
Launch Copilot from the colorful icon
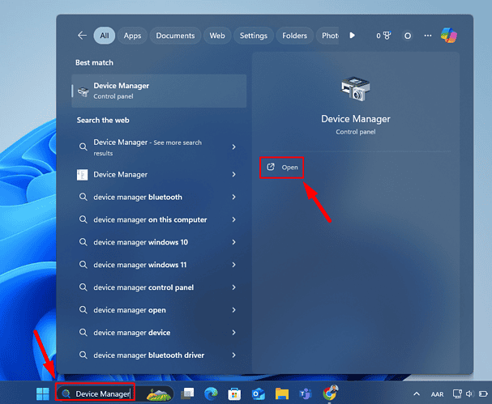pos(449,35)
